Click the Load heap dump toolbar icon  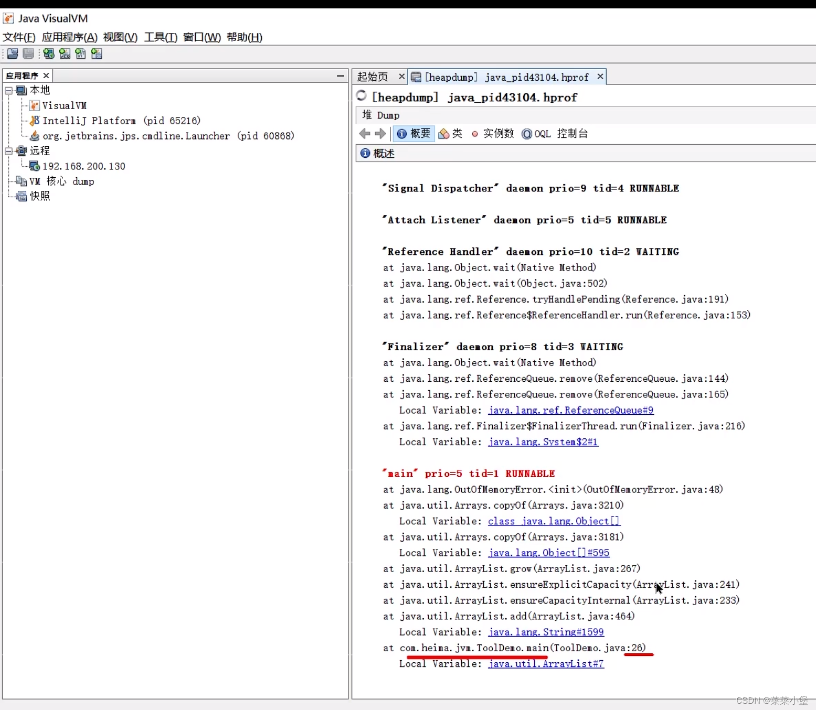(x=13, y=53)
